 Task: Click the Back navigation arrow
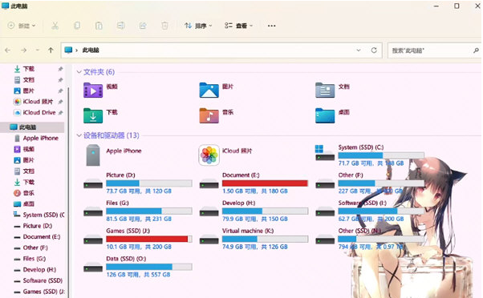(x=8, y=50)
